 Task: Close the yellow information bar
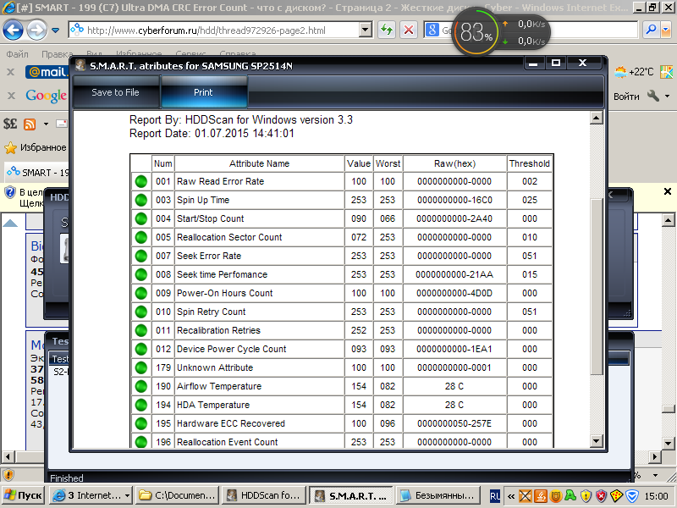(x=668, y=191)
